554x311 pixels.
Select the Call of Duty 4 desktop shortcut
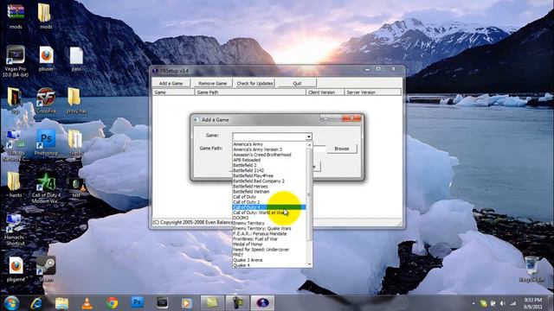pos(46,187)
